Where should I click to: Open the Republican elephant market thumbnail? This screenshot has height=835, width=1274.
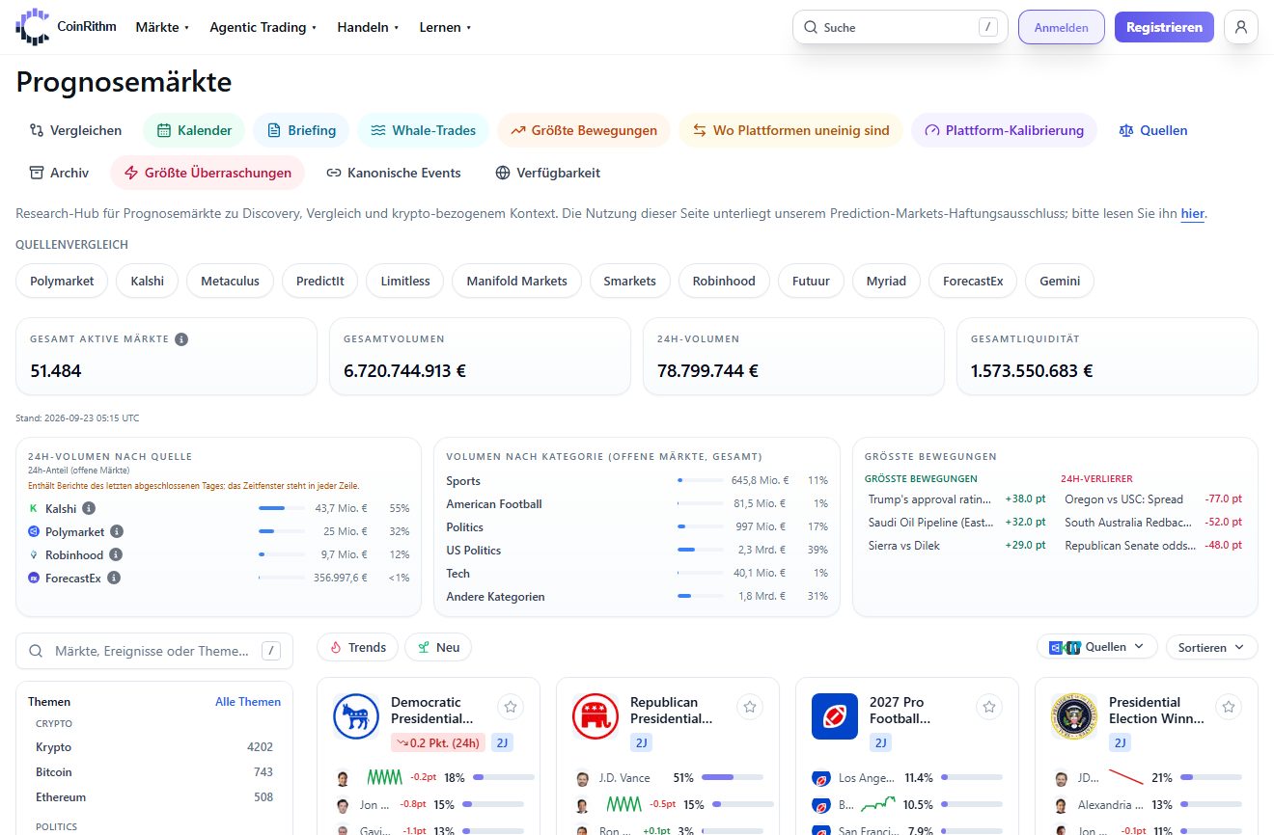point(595,716)
